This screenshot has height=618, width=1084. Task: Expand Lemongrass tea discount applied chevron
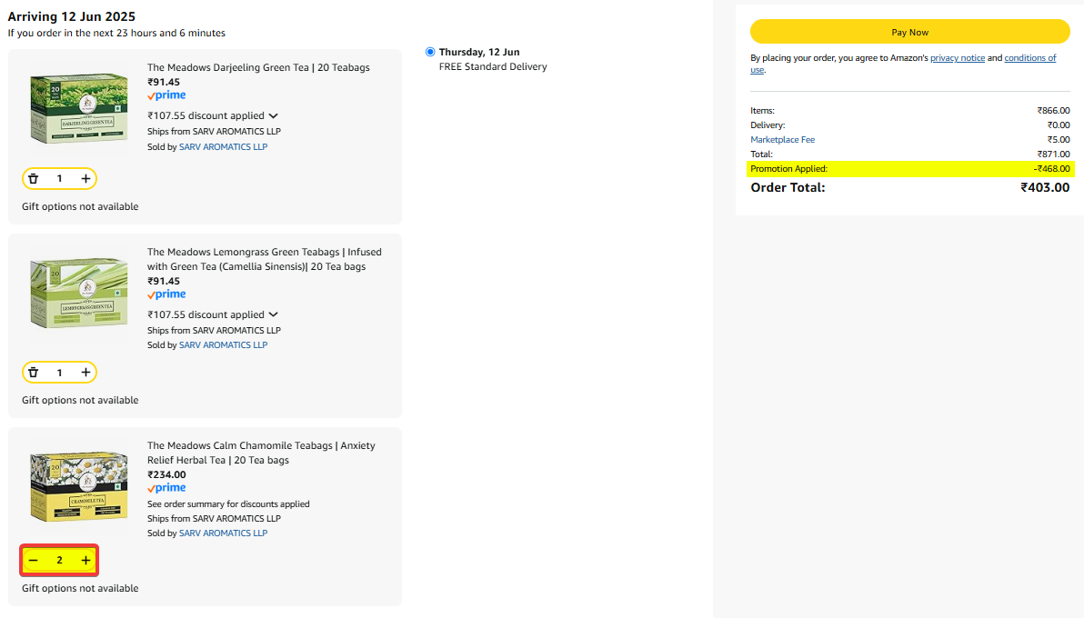(x=274, y=315)
